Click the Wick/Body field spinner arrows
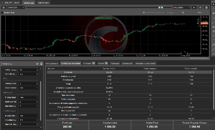The width and height of the screenshot is (215, 130). pyautogui.click(x=37, y=74)
